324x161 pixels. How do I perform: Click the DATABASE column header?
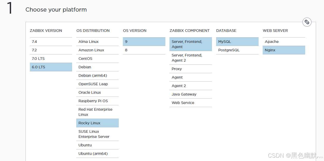click(x=226, y=31)
